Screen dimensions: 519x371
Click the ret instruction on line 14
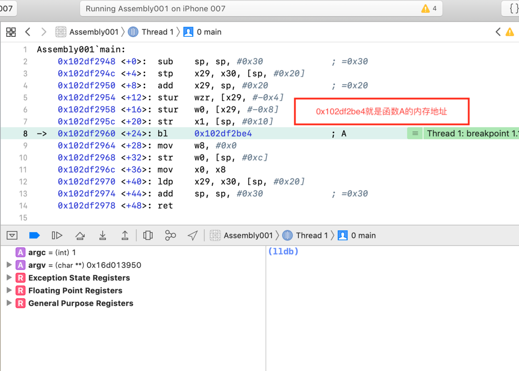(x=165, y=206)
